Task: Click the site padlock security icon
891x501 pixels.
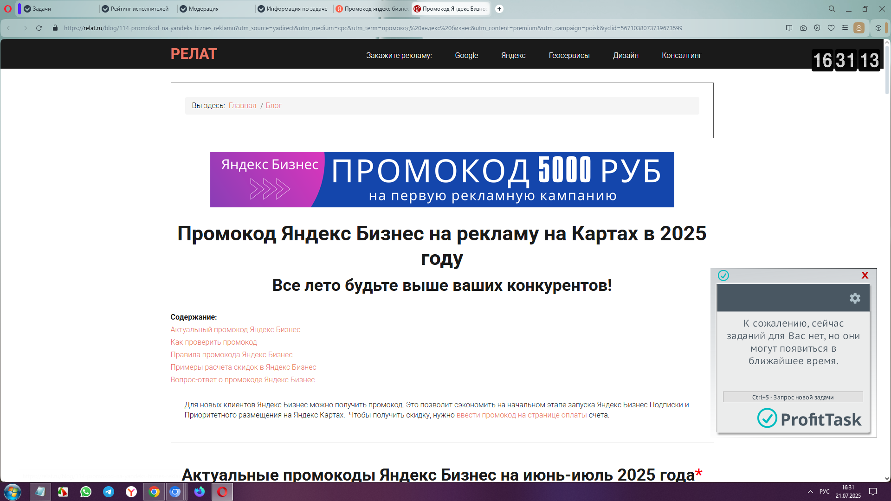Action: 55,28
